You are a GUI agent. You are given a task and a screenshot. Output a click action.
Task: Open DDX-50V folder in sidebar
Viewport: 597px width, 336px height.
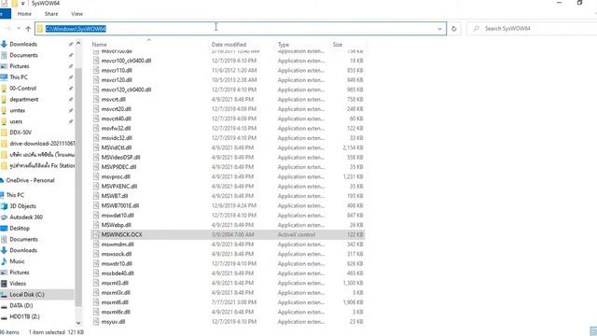pos(21,133)
